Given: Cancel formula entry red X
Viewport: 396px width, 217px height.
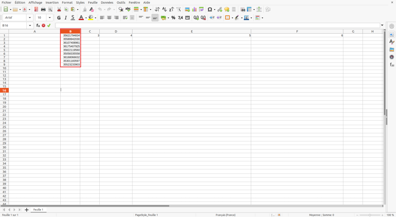Looking at the screenshot, I should [44, 25].
